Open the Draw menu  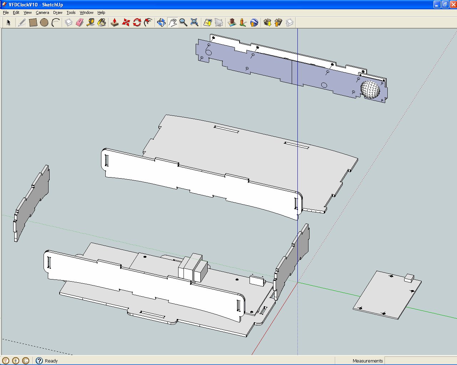pyautogui.click(x=58, y=12)
